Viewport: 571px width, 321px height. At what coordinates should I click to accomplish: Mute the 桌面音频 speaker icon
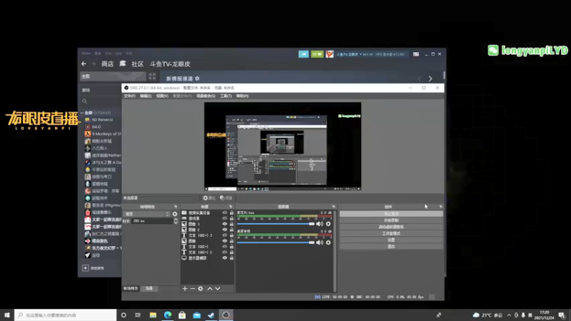320,243
